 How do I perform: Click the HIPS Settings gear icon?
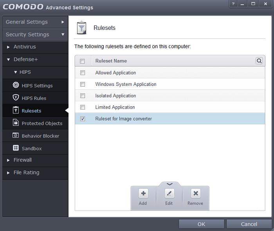click(16, 85)
